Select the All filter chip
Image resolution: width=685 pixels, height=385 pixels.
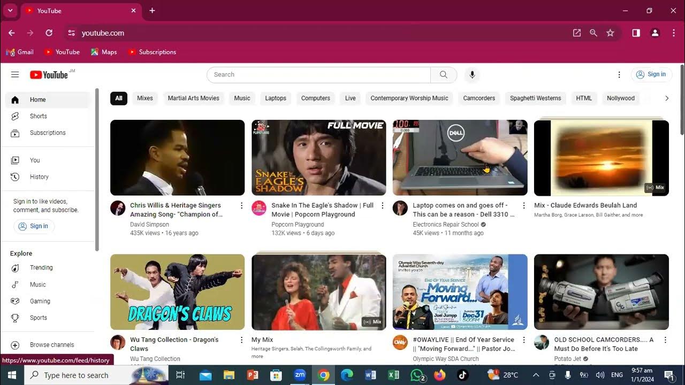click(x=119, y=98)
